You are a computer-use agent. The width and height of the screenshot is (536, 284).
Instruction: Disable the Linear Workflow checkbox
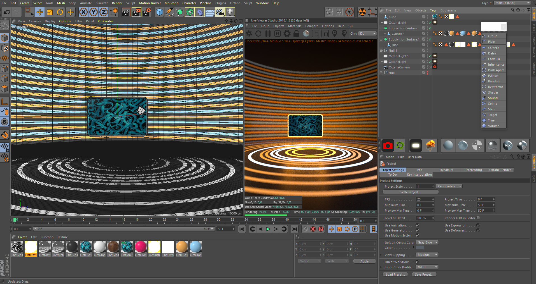click(x=417, y=262)
